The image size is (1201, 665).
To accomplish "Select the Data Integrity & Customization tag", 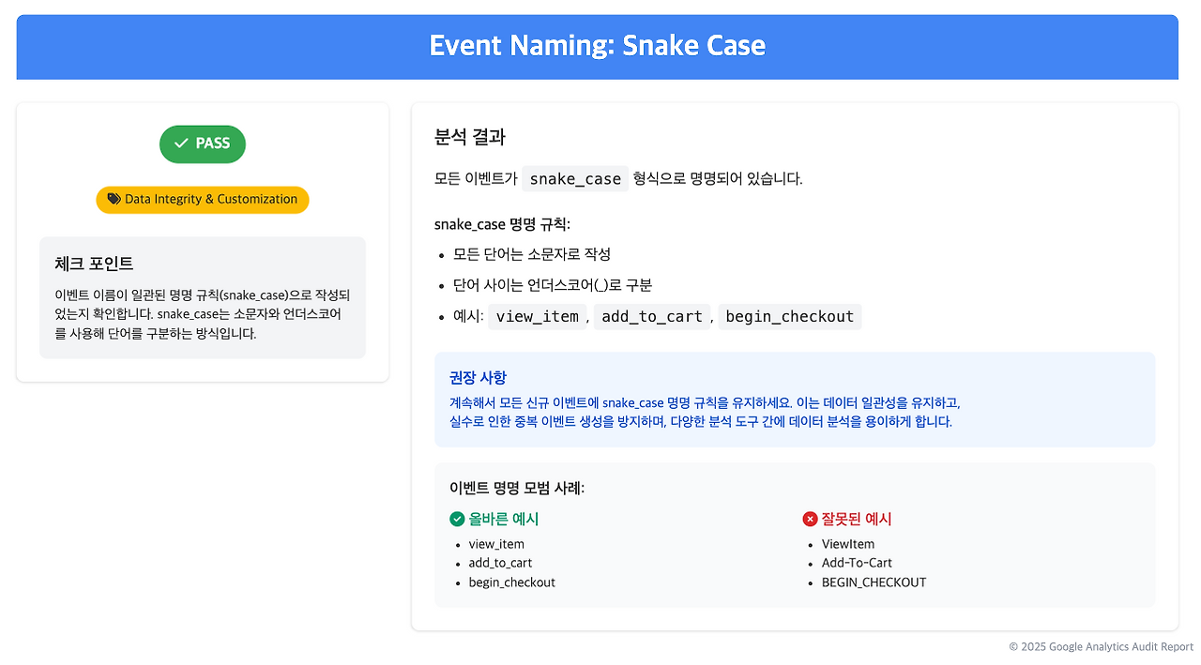I will pyautogui.click(x=203, y=199).
